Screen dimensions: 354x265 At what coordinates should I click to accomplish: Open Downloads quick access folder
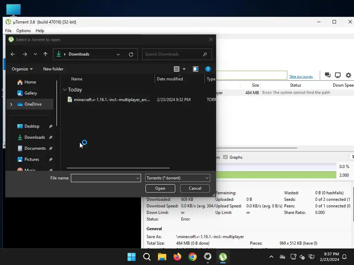coord(35,137)
